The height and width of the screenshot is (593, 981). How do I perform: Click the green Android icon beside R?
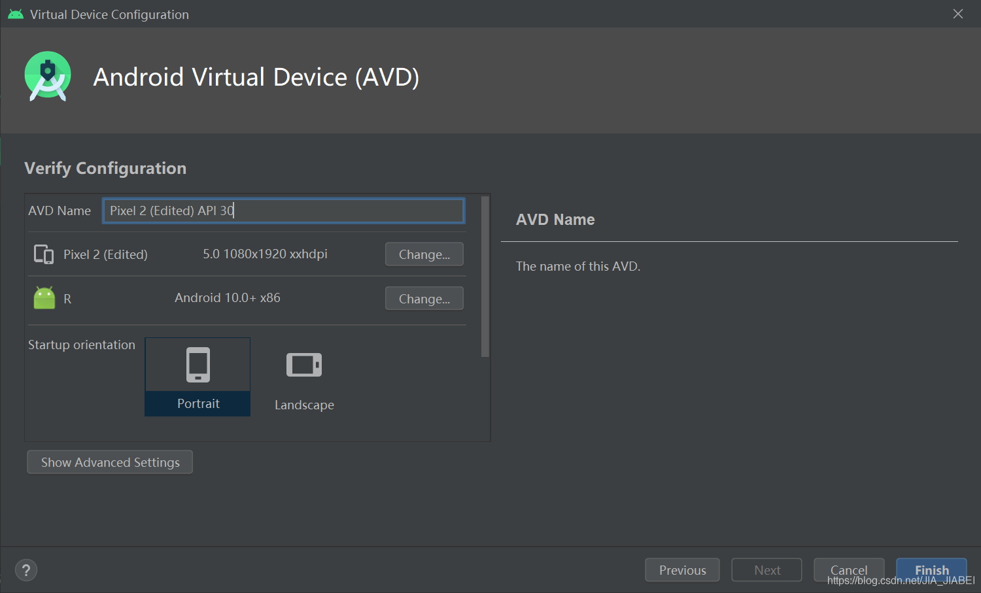point(44,298)
